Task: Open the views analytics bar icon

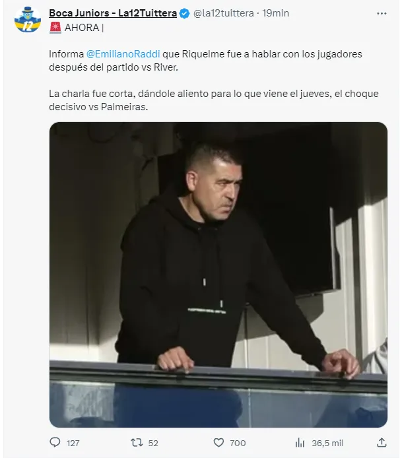Action: (300, 443)
